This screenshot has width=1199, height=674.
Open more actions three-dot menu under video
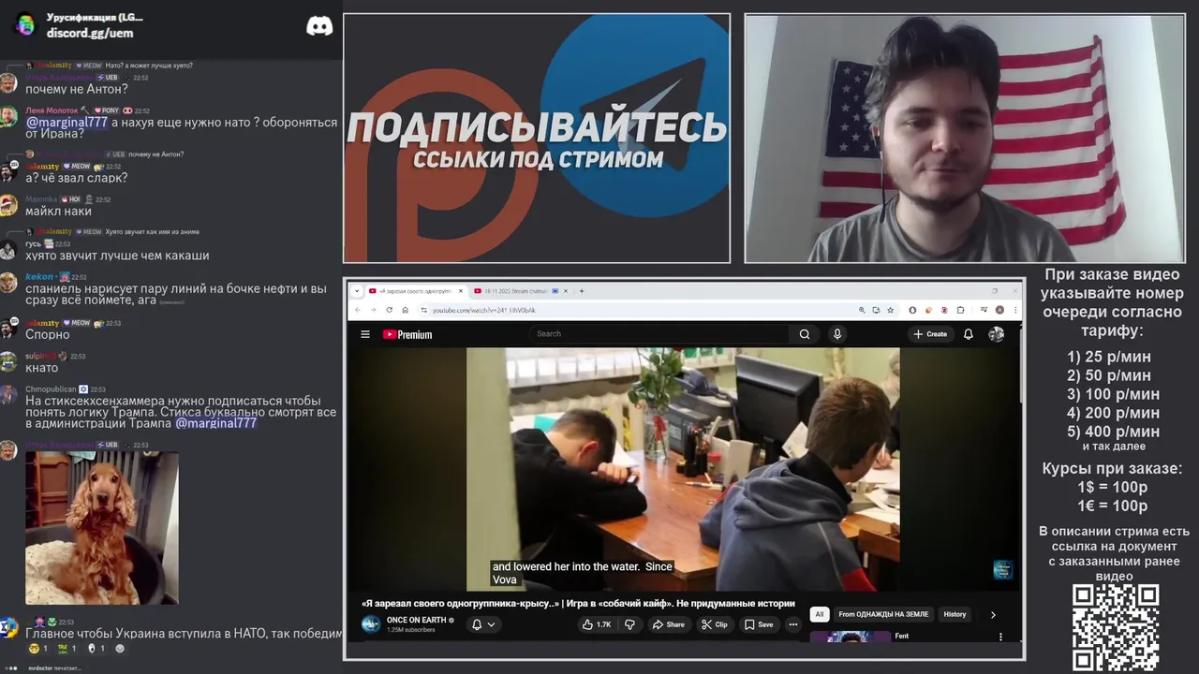793,624
